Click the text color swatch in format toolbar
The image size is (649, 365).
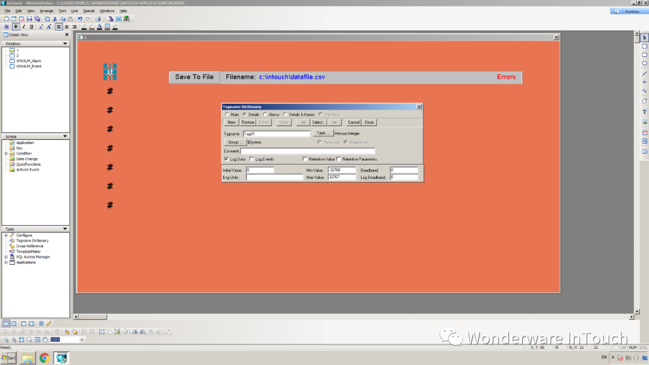(100, 26)
